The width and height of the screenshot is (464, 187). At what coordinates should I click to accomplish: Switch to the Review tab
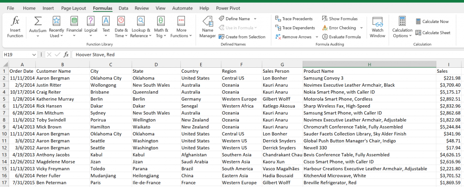[142, 8]
